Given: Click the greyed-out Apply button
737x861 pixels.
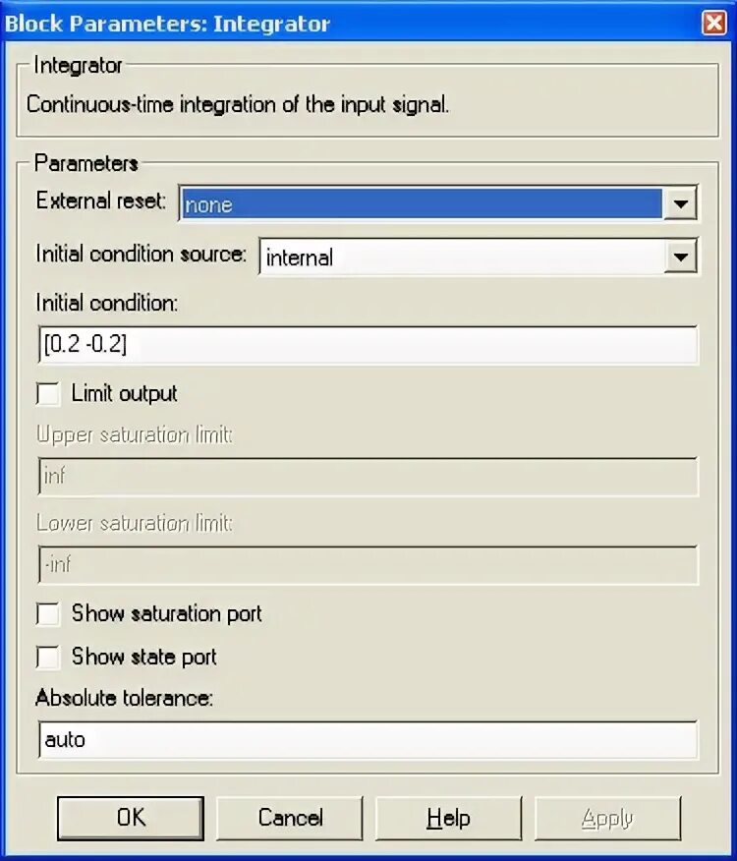Looking at the screenshot, I should (607, 818).
